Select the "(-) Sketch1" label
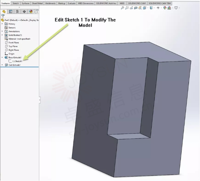 pos(17,61)
